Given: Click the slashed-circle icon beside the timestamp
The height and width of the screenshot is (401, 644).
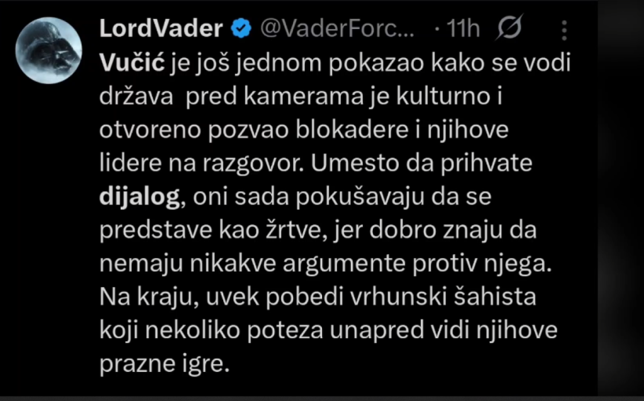Looking at the screenshot, I should click(508, 28).
